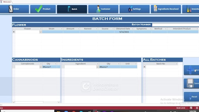Click NUM LOCK status bar indicator
This screenshot has height=112, width=199.
pos(181,108)
